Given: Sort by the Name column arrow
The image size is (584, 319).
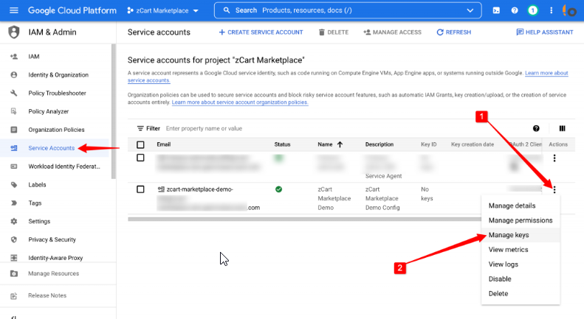Looking at the screenshot, I should click(339, 144).
